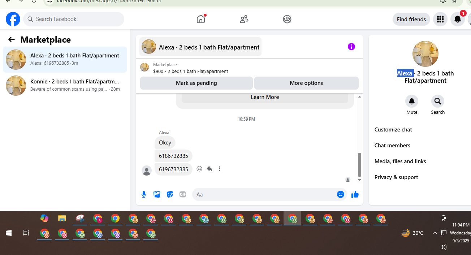
Task: Open More options for the listing
Action: 306,83
